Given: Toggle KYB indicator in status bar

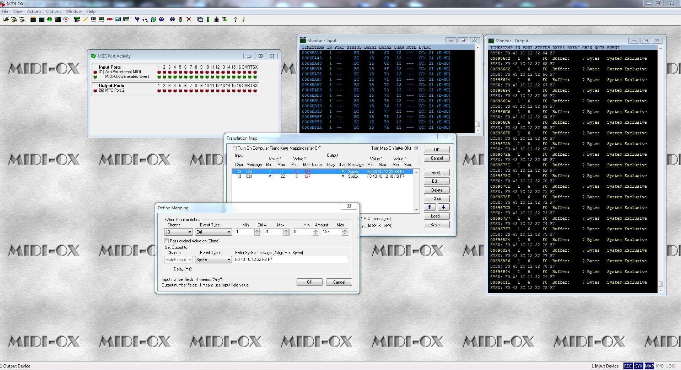Looking at the screenshot, I should 660,366.
